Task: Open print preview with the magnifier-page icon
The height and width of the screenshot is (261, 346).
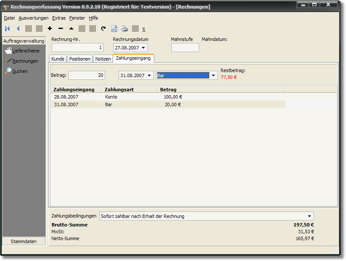Action: pyautogui.click(x=114, y=29)
